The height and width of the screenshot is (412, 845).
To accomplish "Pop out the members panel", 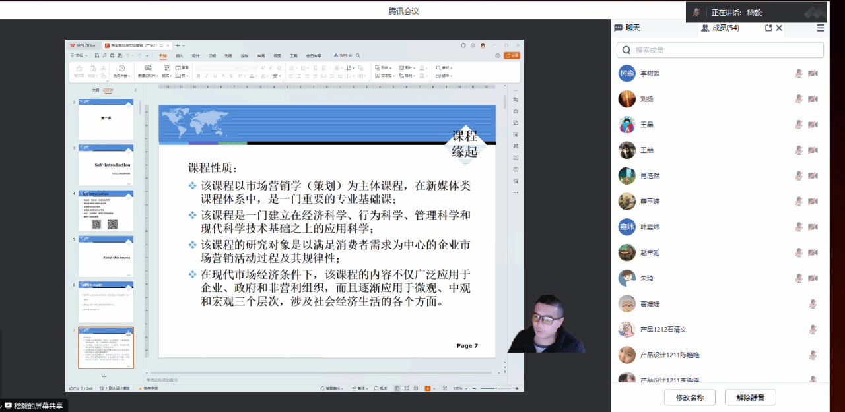I will coord(768,28).
